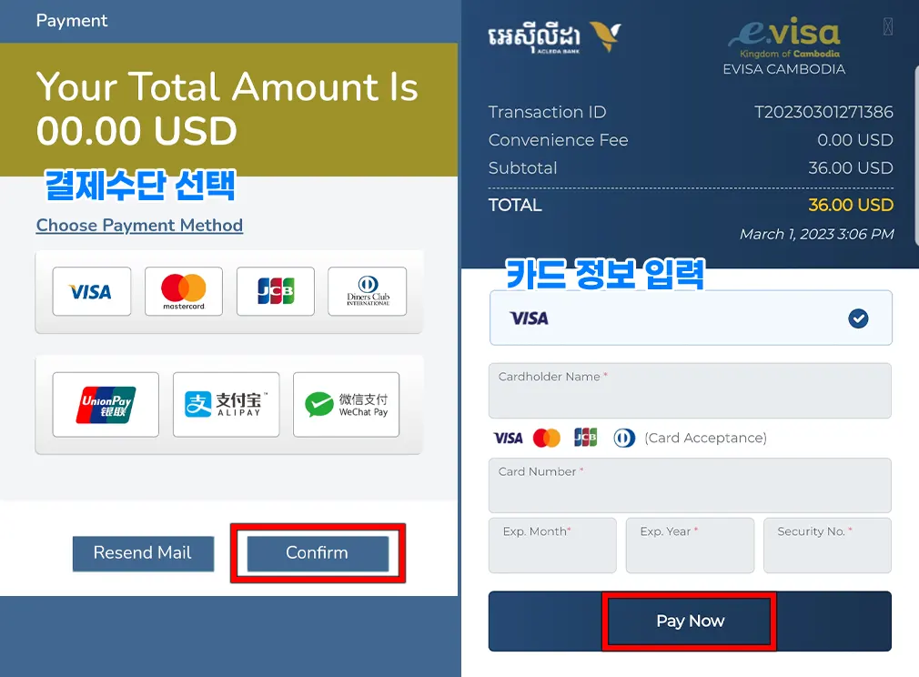This screenshot has width=919, height=677.
Task: Open the Exp. Year field
Action: tap(690, 545)
